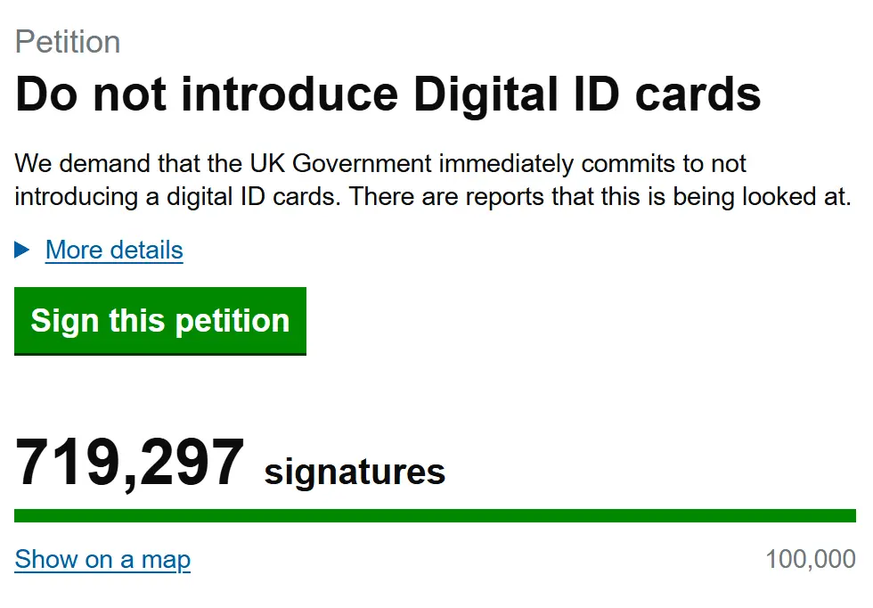Screen dimensions: 873x608
Task: Click the underlined More details hyperlink
Action: pyautogui.click(x=113, y=251)
